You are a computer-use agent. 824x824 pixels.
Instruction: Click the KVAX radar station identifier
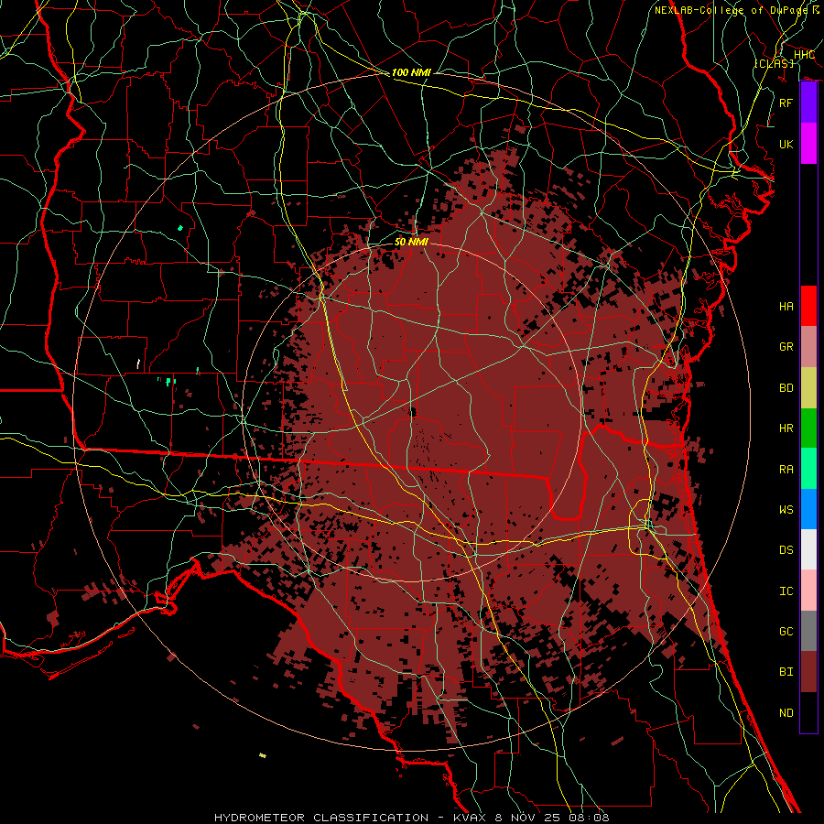tap(469, 818)
